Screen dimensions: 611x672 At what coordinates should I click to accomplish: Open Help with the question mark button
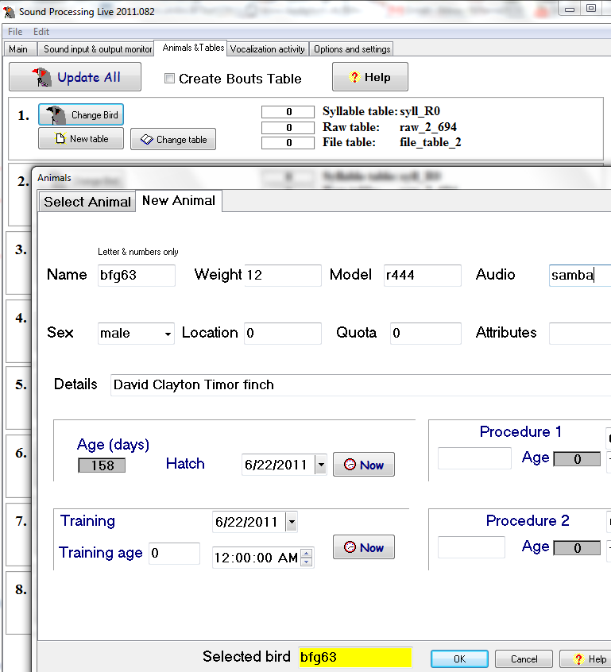(x=369, y=77)
